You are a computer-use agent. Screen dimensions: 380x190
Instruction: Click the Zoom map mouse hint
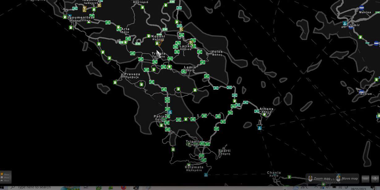(318, 179)
